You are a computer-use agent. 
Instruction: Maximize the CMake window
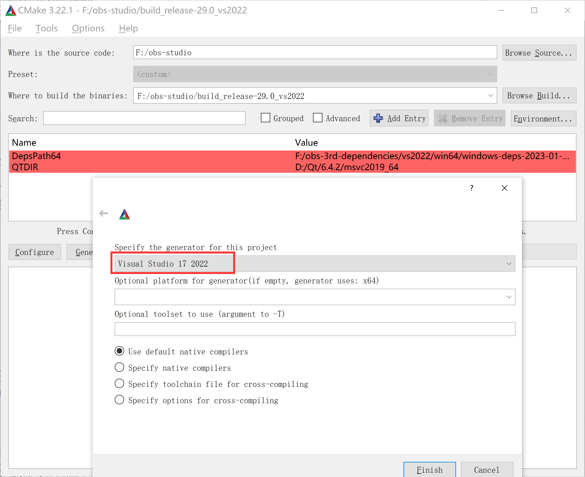534,11
